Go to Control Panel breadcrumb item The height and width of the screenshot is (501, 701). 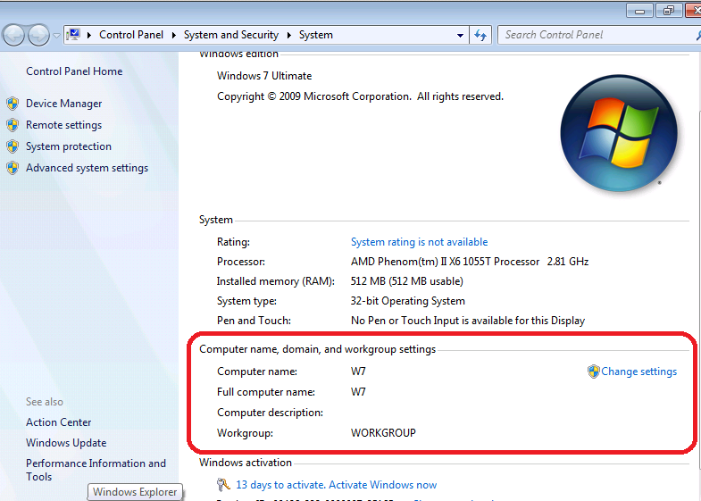pyautogui.click(x=132, y=35)
